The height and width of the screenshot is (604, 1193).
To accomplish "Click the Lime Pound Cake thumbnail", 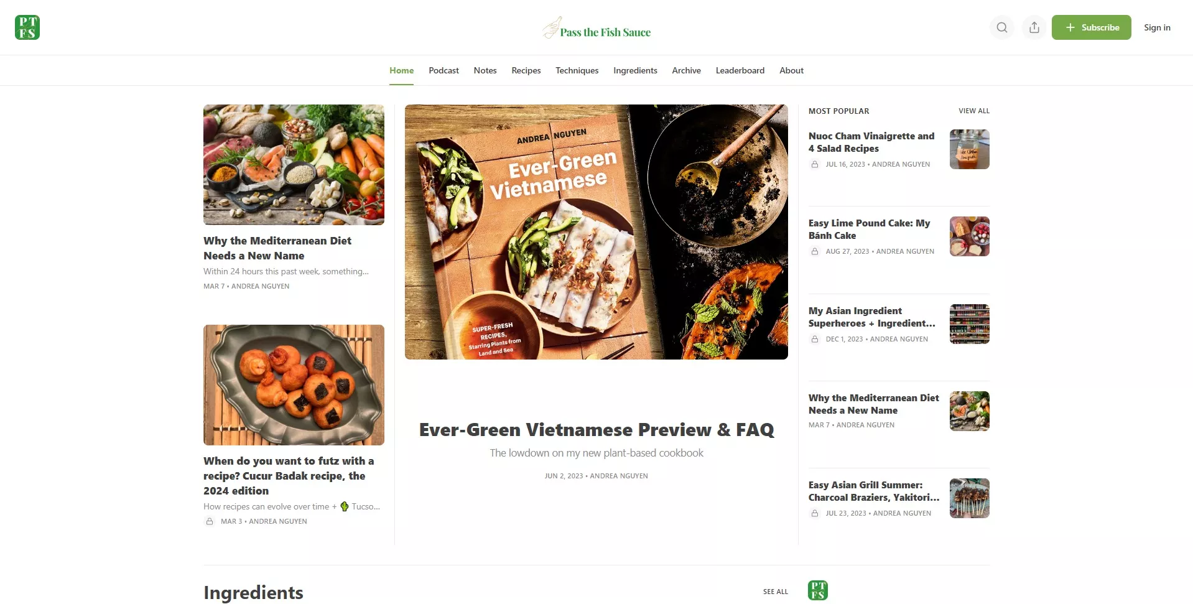I will 970,236.
